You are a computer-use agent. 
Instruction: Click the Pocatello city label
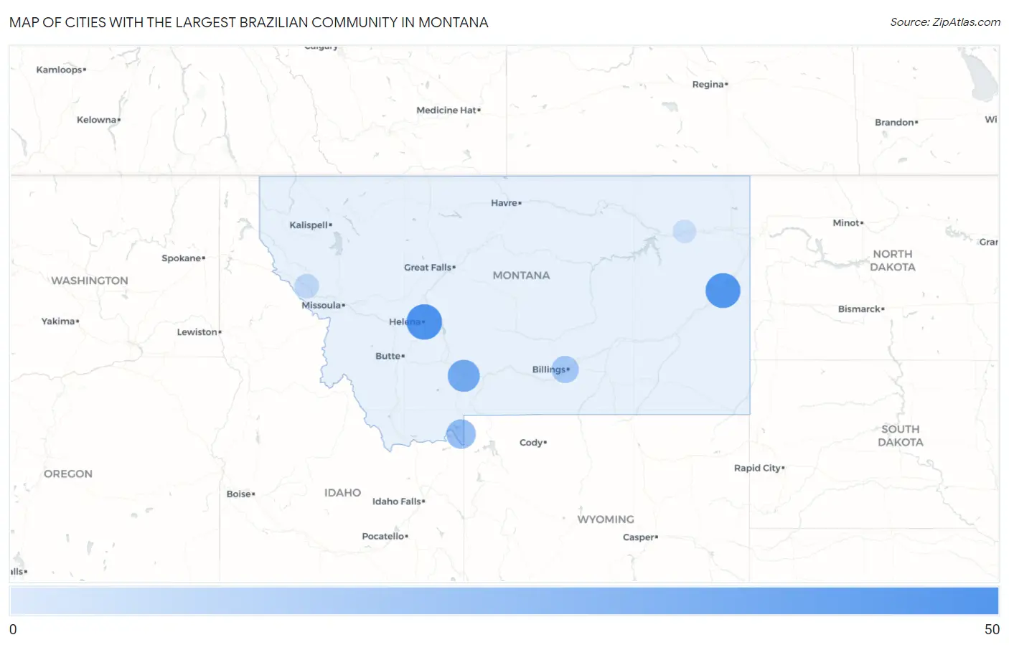click(x=383, y=537)
